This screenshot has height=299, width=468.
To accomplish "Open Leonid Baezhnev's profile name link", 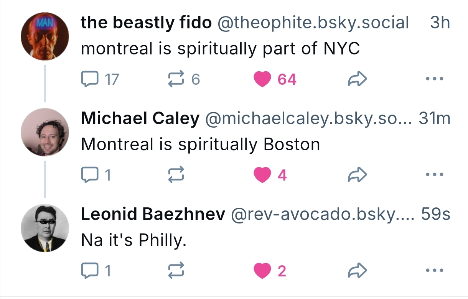I will [x=153, y=215].
